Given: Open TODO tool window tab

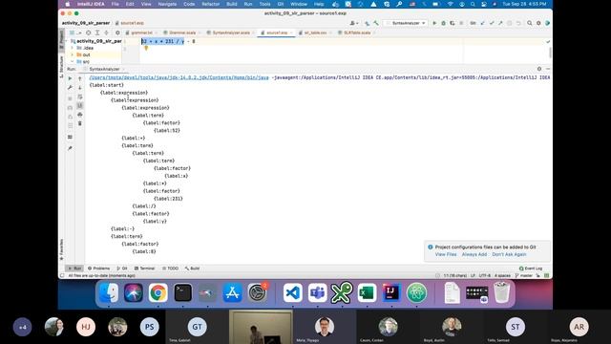Looking at the screenshot, I should 170,269.
